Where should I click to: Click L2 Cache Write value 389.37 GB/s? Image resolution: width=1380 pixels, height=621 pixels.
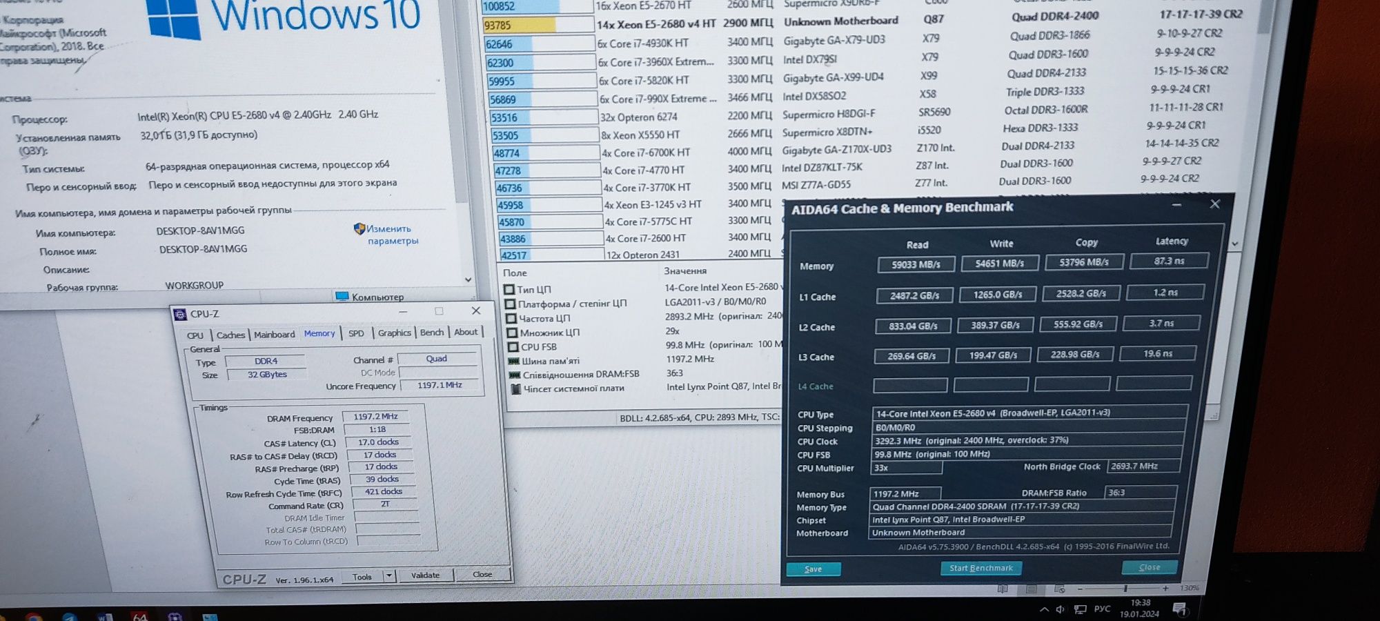tap(995, 325)
